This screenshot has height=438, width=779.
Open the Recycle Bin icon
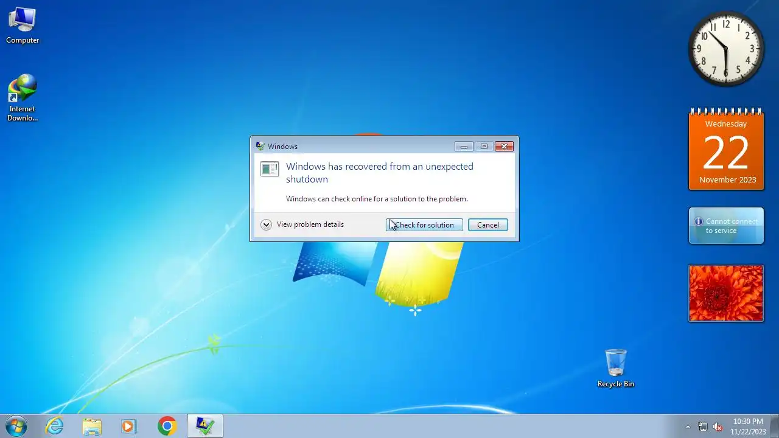tap(616, 368)
